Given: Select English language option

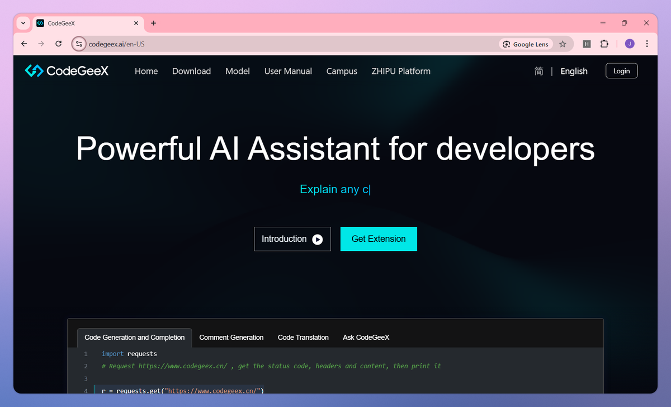Looking at the screenshot, I should pos(574,71).
